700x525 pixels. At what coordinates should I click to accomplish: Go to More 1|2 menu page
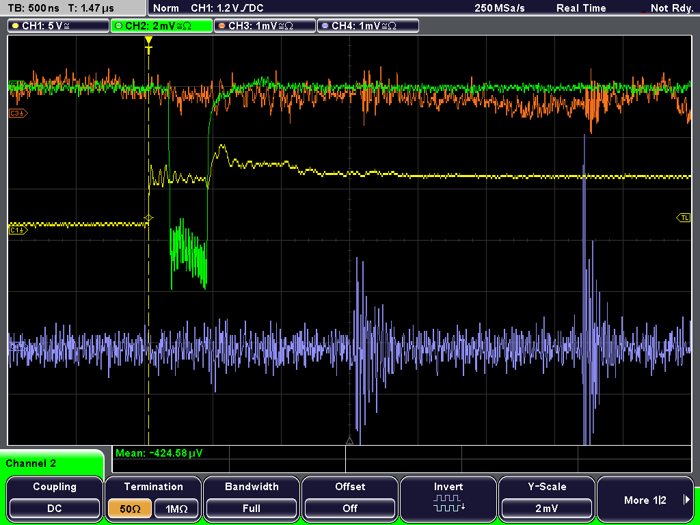pos(645,498)
